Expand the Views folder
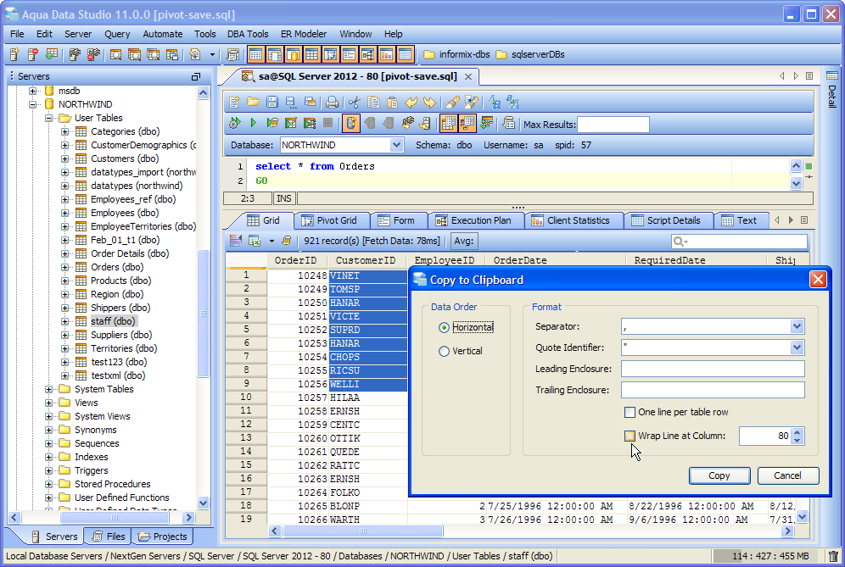The image size is (845, 567). [49, 403]
